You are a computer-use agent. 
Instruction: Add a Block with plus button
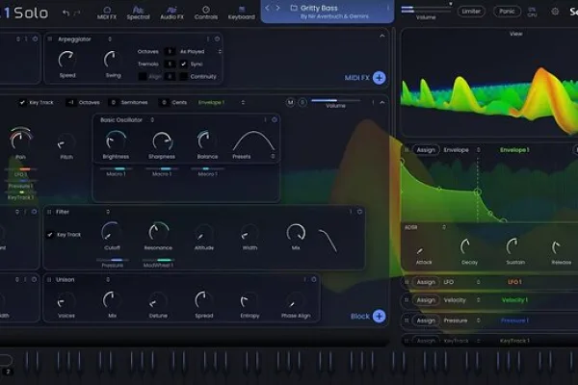tap(379, 316)
